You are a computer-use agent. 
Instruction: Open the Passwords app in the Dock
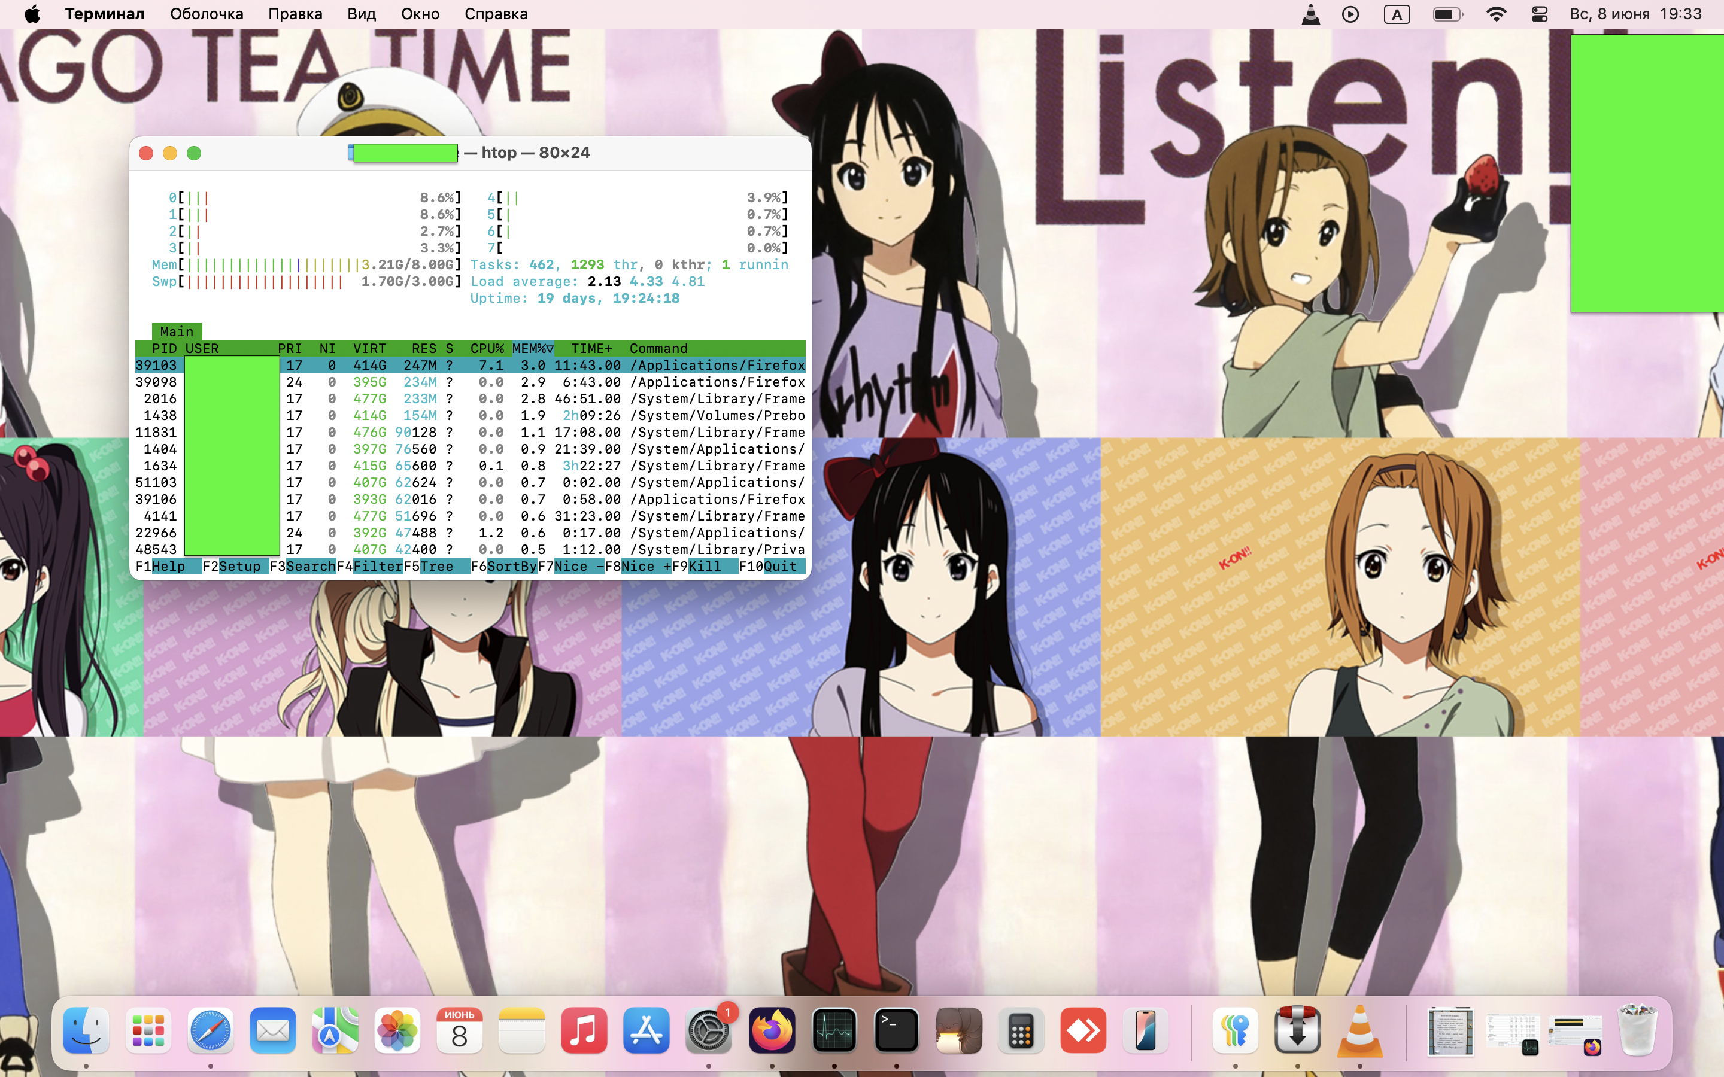1234,1030
